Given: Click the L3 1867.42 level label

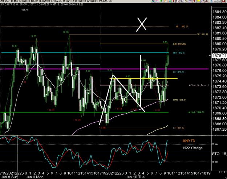Looking at the screenshot, I should pos(179,128).
